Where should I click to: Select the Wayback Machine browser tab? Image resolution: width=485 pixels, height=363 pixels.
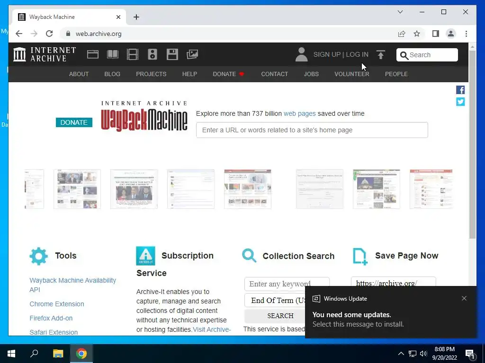[x=69, y=17]
